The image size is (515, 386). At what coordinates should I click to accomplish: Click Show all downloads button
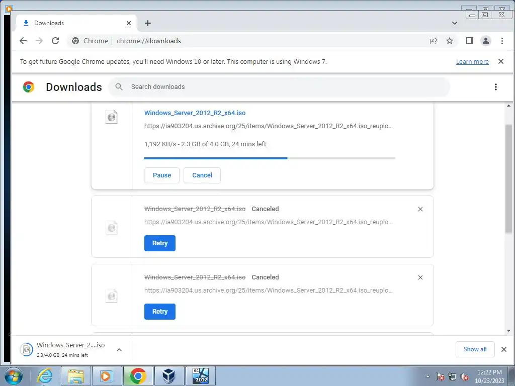click(475, 349)
